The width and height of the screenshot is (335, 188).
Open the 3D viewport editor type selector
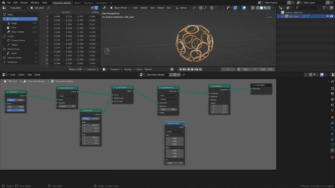tap(105, 8)
